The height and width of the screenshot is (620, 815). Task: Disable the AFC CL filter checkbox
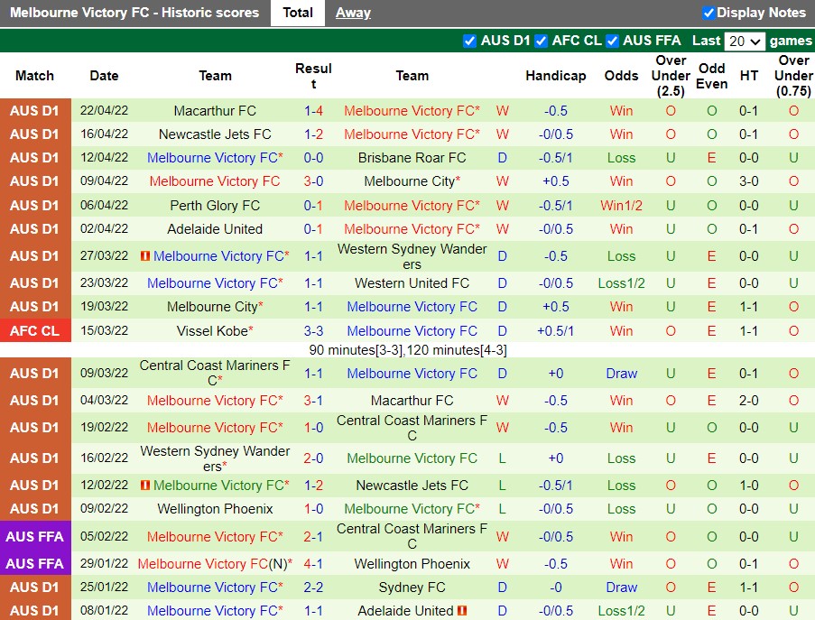[x=541, y=41]
